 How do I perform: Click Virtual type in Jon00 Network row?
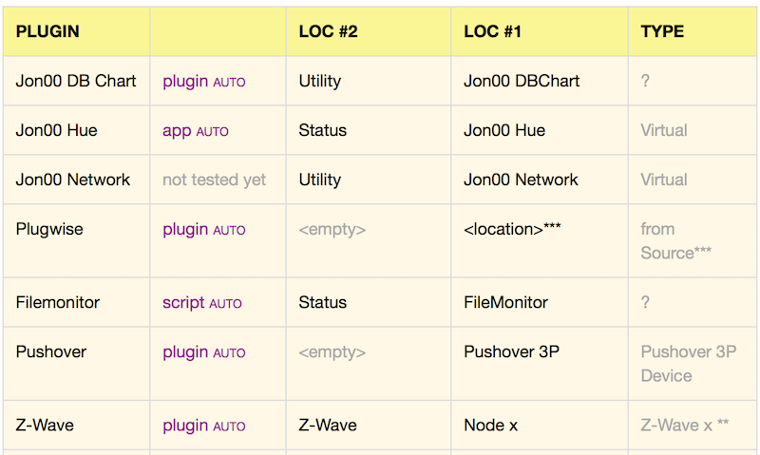(664, 180)
